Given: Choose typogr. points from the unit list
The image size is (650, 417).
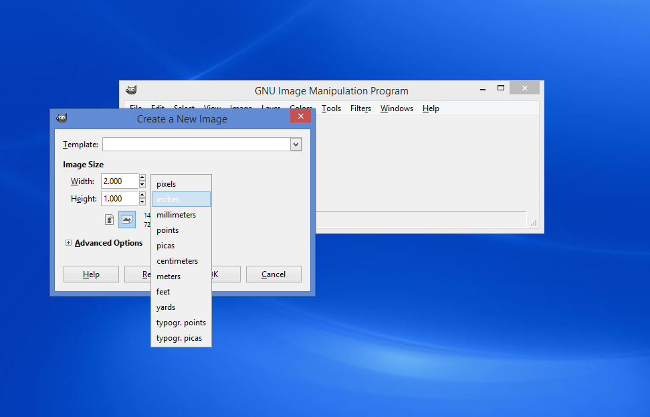Looking at the screenshot, I should [181, 322].
